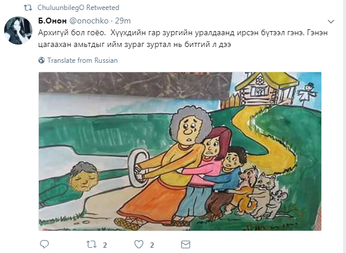Click the like count 2
This screenshot has height=253, width=346.
click(152, 245)
